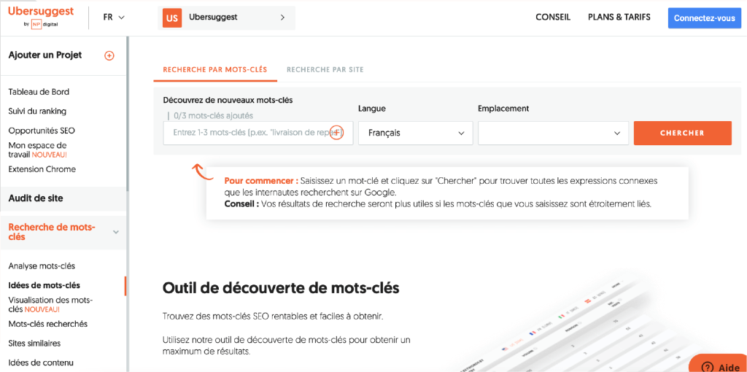
Task: Click the '0/3 mots-clés ajoutés' counter text
Action: (x=214, y=115)
